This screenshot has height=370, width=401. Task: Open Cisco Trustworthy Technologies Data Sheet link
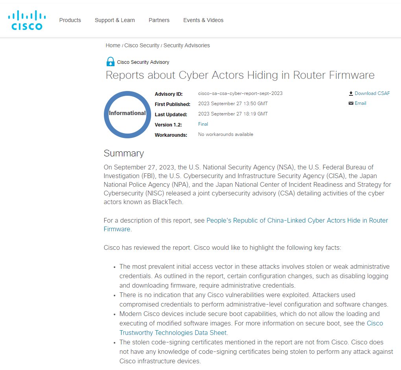coord(251,328)
